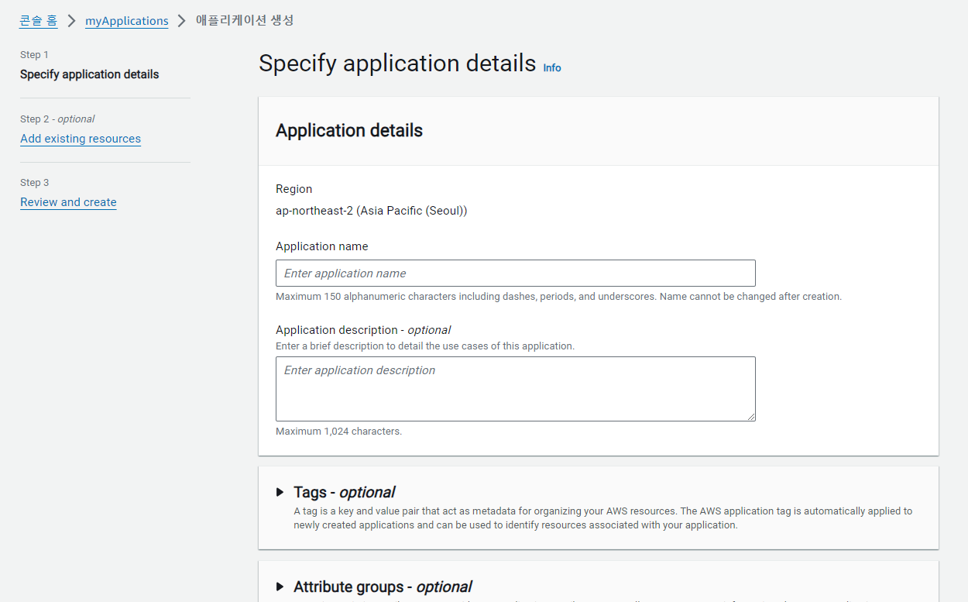The image size is (968, 602).
Task: Click the chevron after myApplications breadcrumb
Action: (182, 21)
